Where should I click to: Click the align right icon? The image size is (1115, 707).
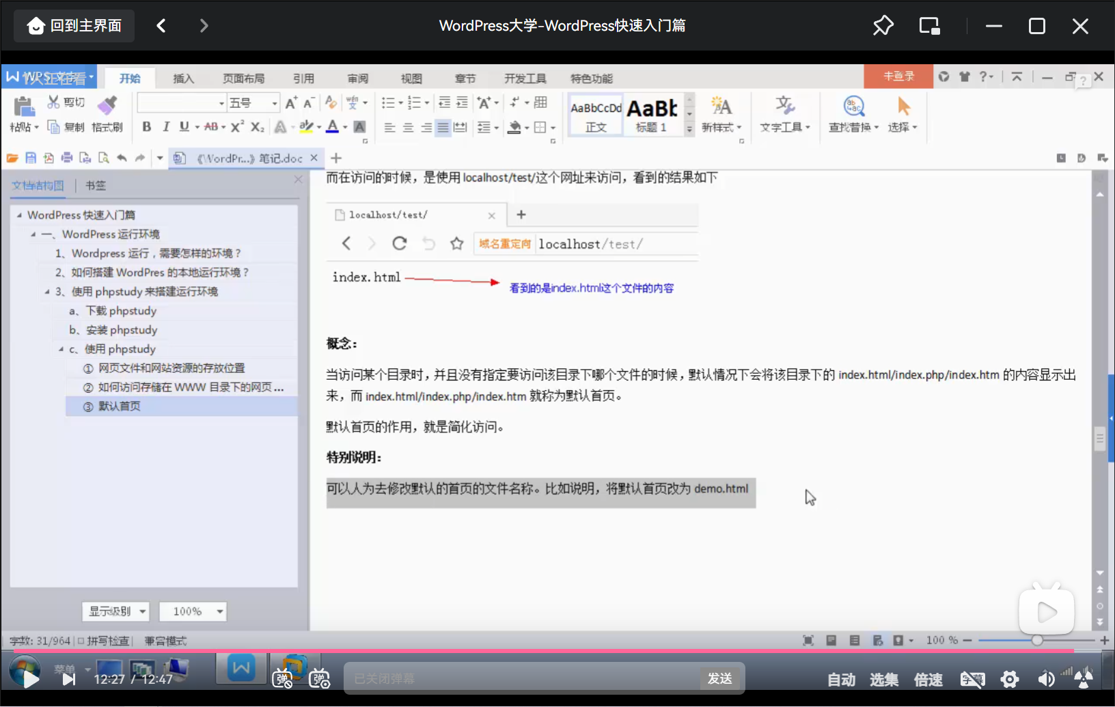point(426,128)
